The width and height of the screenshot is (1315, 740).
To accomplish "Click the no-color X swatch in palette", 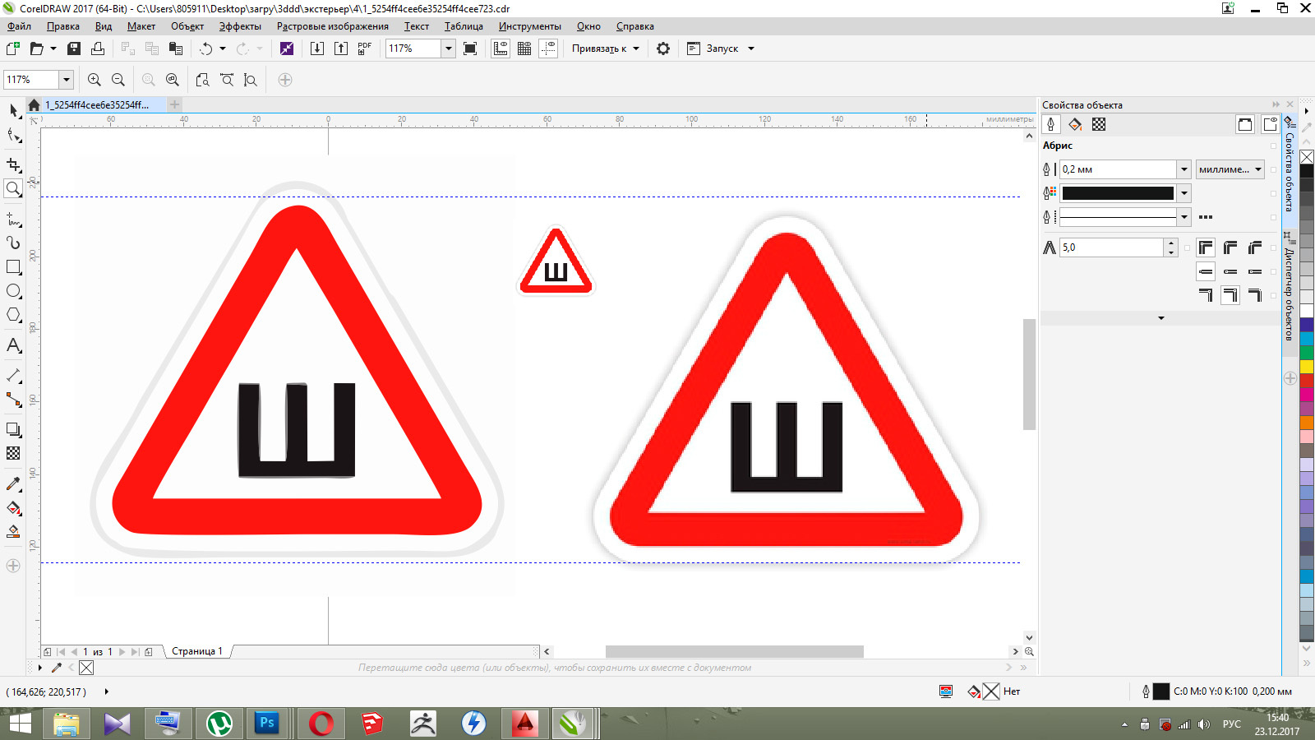I will pyautogui.click(x=1306, y=157).
